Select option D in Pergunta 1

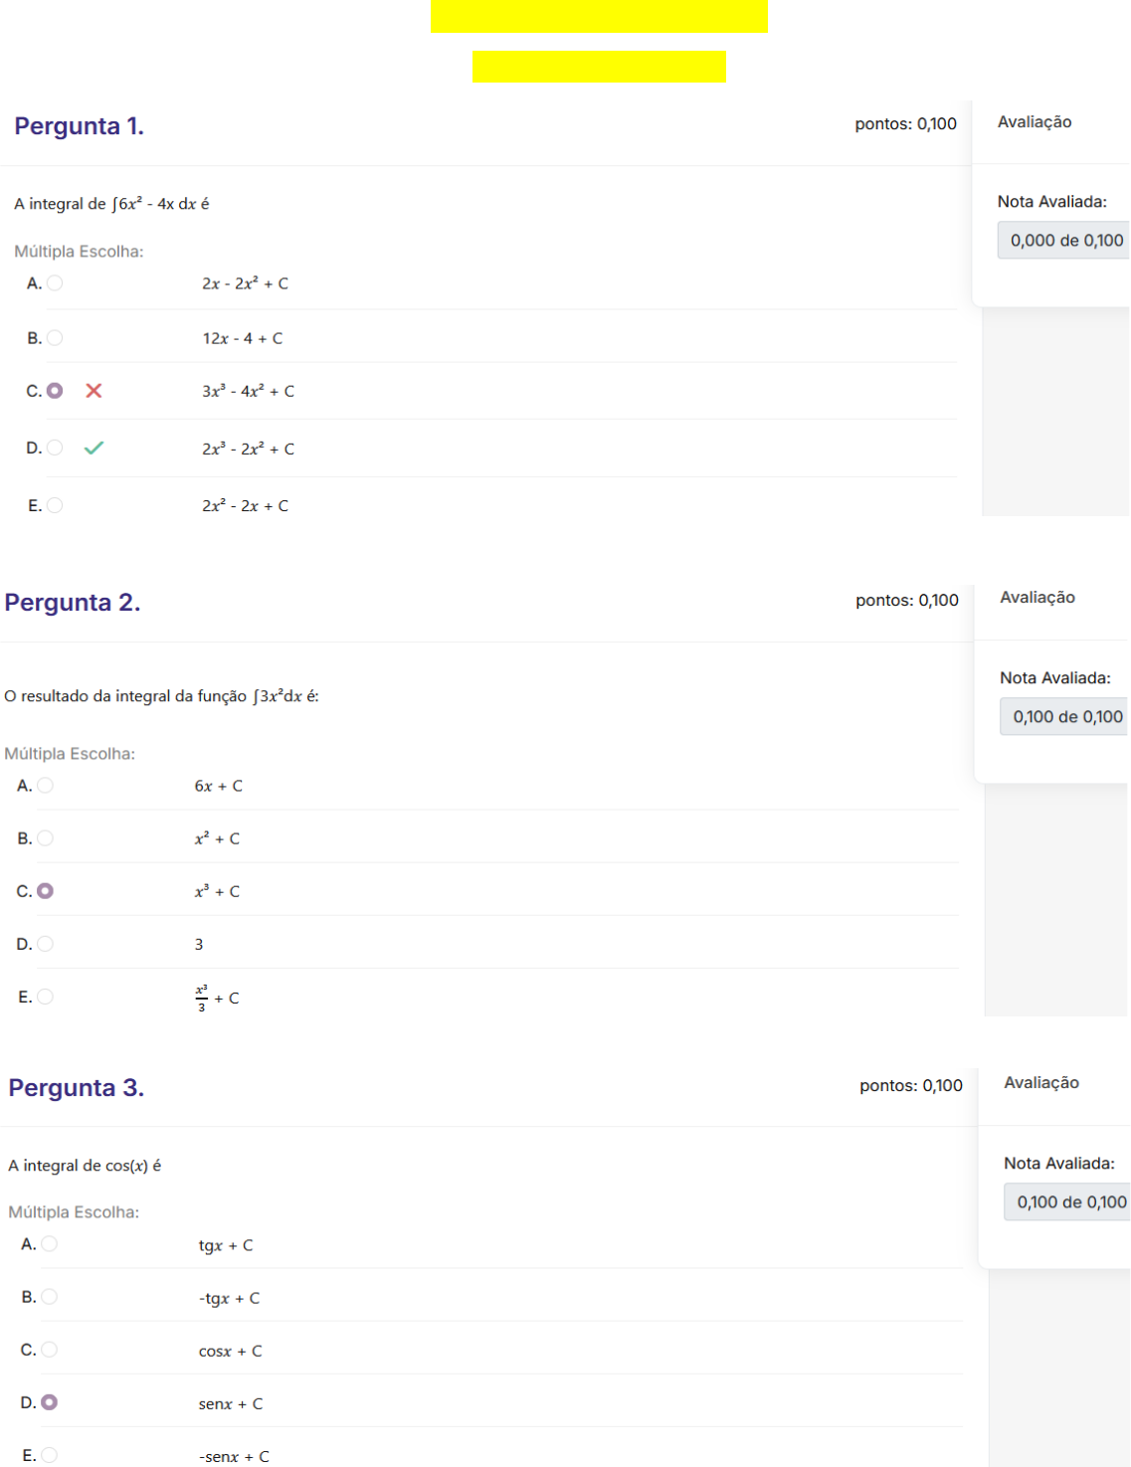(x=55, y=448)
